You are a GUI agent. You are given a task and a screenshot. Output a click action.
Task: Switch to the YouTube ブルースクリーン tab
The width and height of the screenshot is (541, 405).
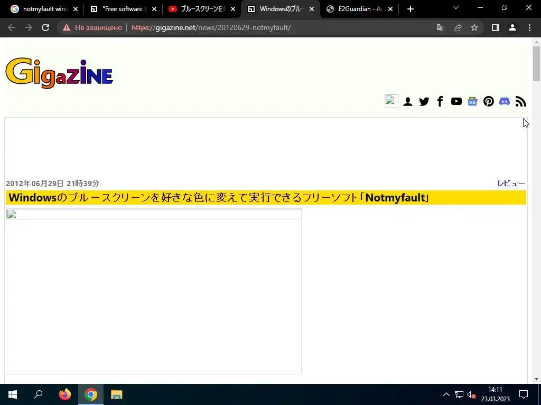(201, 9)
